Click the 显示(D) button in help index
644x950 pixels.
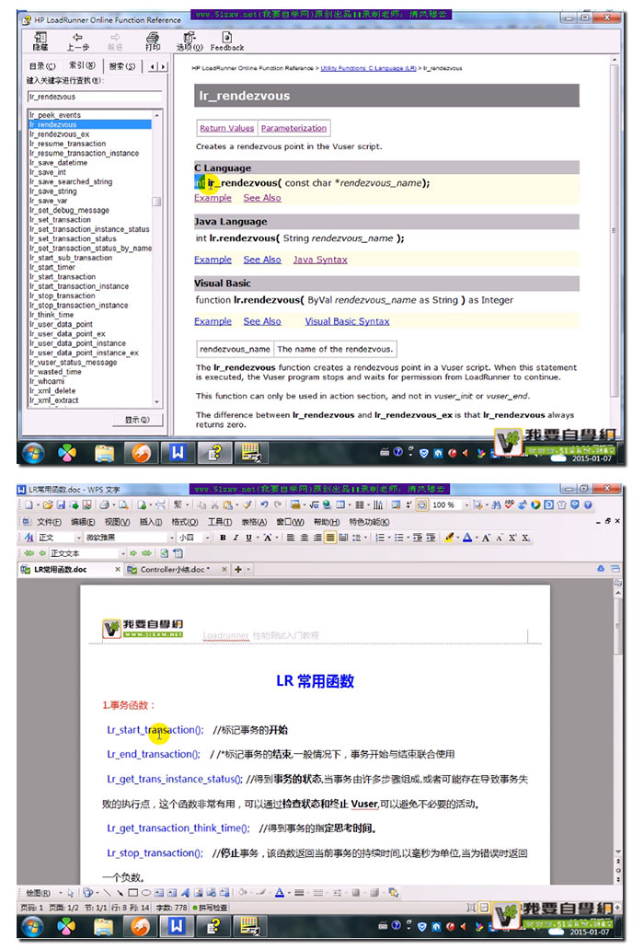click(x=137, y=420)
